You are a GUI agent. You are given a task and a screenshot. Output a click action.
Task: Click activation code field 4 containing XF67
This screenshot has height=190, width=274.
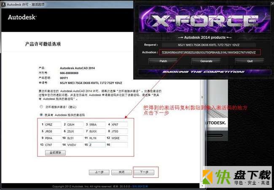(119, 125)
